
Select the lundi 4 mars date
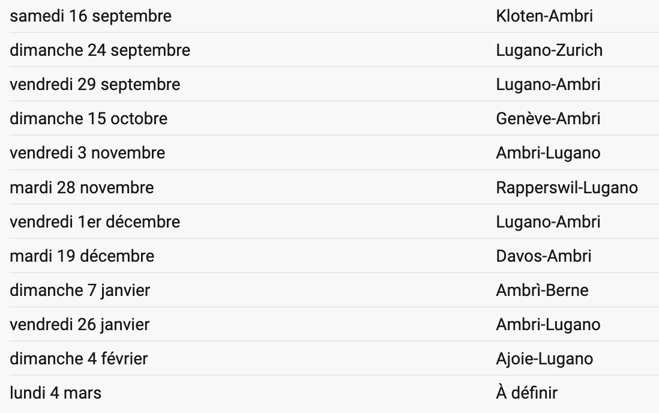(x=55, y=393)
